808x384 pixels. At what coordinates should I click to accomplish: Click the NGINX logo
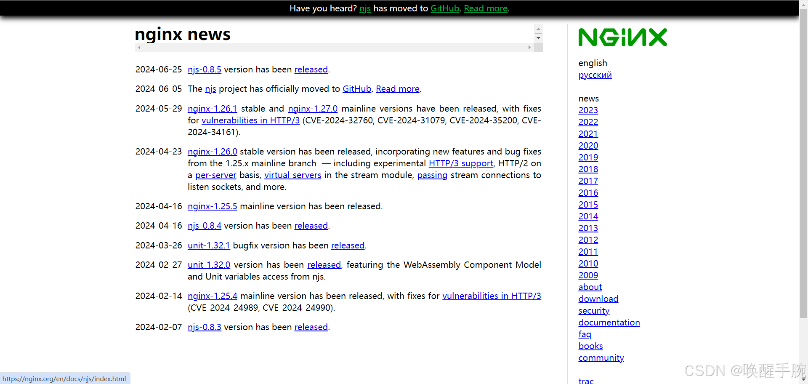[622, 37]
